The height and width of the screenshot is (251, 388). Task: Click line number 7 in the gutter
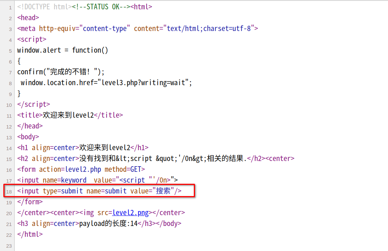point(10,72)
